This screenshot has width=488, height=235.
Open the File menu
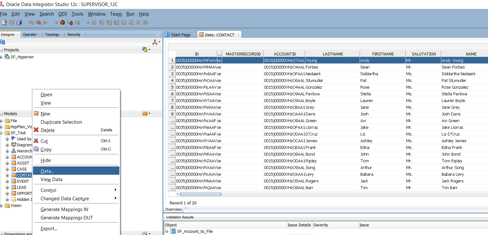(x=3, y=14)
